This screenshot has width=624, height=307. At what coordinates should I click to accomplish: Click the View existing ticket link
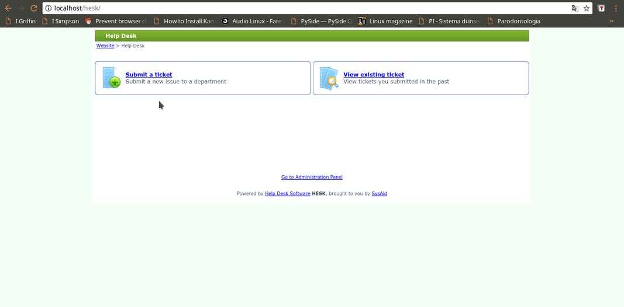pyautogui.click(x=374, y=75)
